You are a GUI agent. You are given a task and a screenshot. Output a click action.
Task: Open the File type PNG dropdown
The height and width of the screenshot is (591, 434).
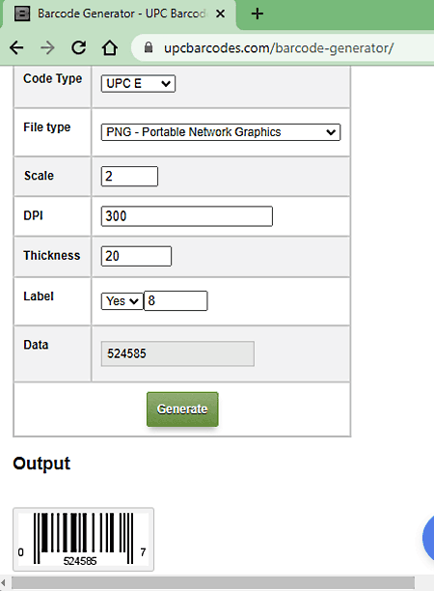coord(221,132)
